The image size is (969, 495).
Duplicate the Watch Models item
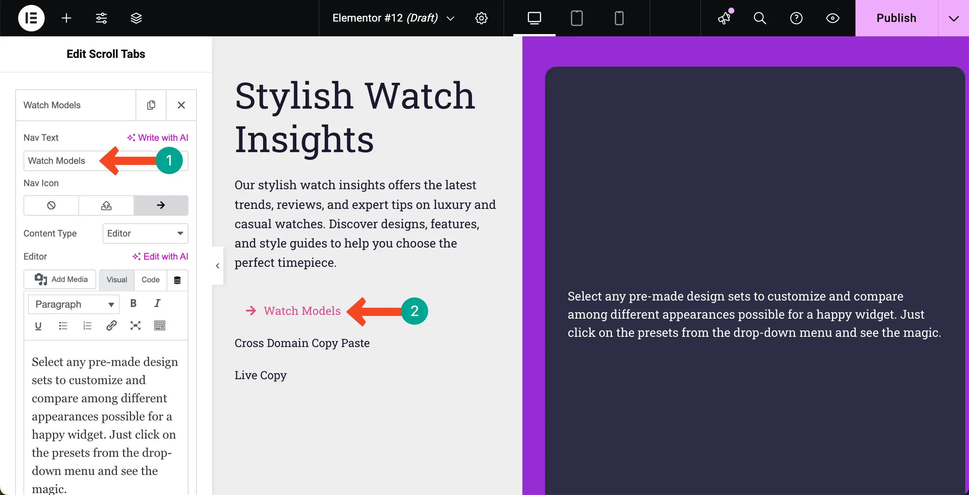coord(151,105)
